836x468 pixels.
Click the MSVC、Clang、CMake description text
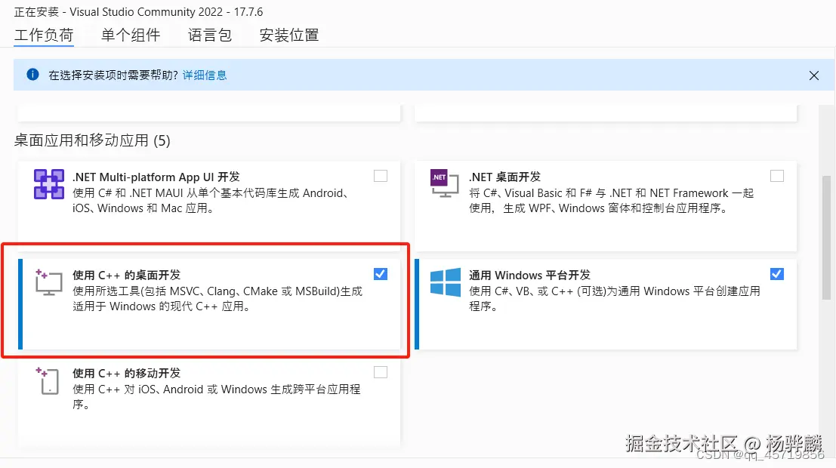coord(217,298)
